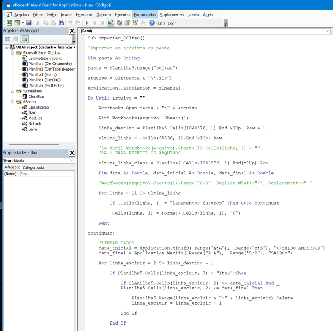Open the Project Explorer toolbar icon

coord(119,23)
